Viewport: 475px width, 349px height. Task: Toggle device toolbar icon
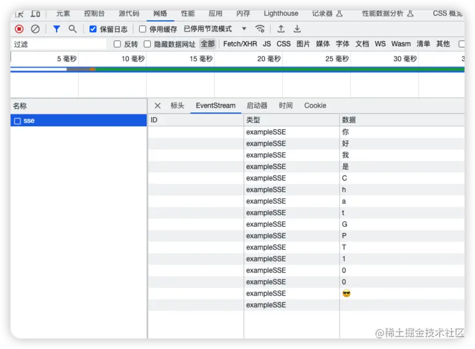[35, 14]
